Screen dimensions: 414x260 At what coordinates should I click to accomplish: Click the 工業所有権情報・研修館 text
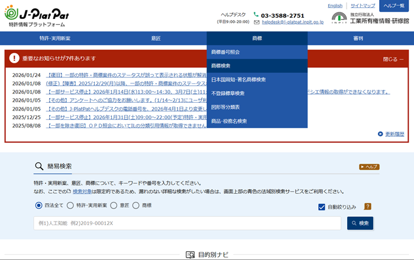380,21
